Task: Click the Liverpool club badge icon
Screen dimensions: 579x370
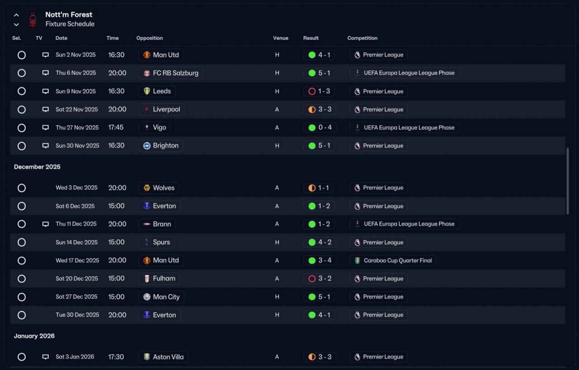Action: [147, 109]
